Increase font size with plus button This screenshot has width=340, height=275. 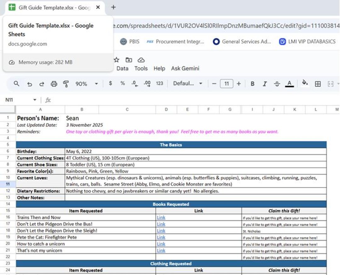pos(239,83)
